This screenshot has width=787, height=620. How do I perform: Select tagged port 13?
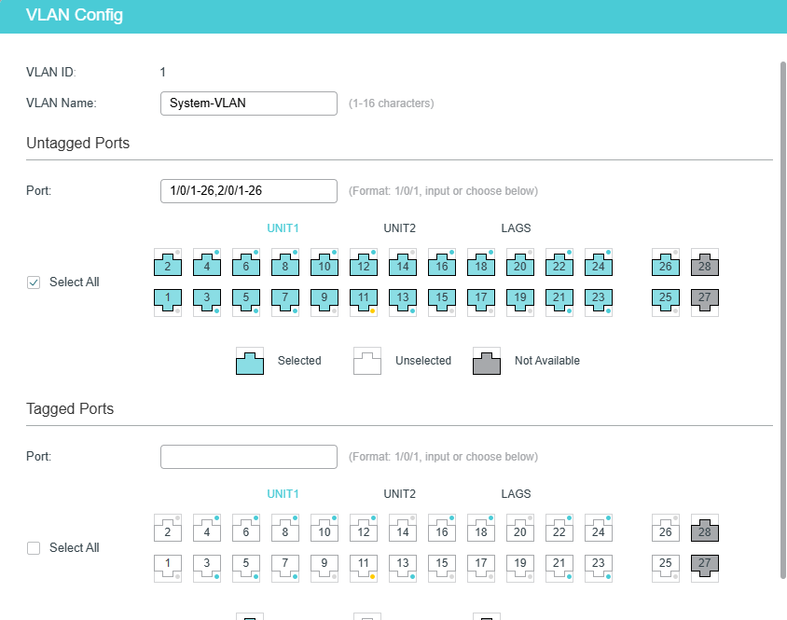coord(403,568)
